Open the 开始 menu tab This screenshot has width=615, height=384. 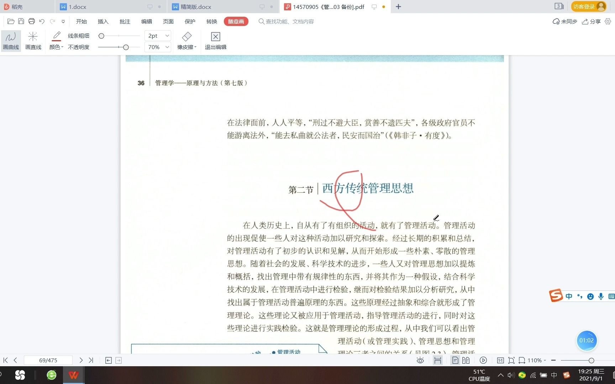click(x=82, y=22)
